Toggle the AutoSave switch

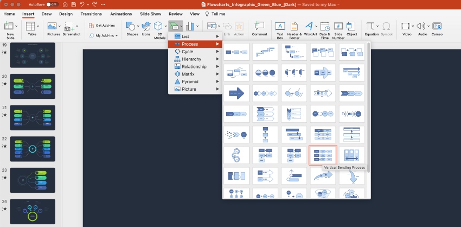(x=52, y=5)
